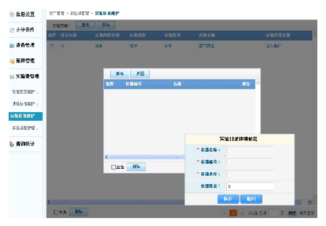Go to the next page with the right arrow
Image resolution: width=326 pixels, height=226 pixels.
tap(242, 213)
